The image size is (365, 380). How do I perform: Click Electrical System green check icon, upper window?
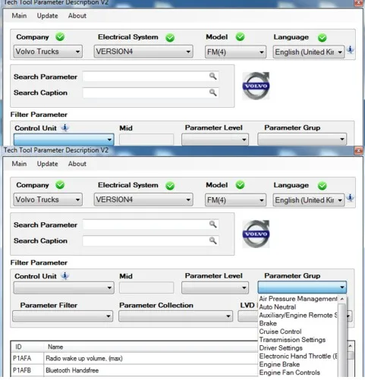tap(170, 38)
